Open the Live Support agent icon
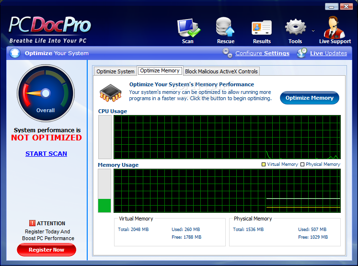Image resolution: width=358 pixels, height=266 pixels. [x=334, y=27]
